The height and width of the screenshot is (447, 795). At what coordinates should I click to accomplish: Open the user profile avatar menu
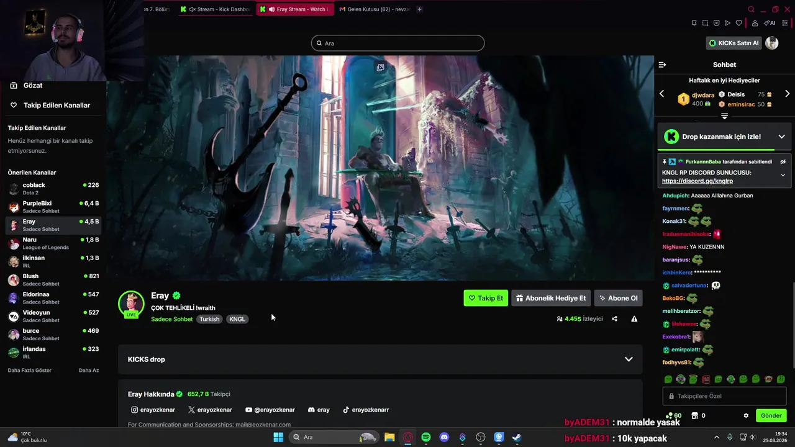click(771, 43)
